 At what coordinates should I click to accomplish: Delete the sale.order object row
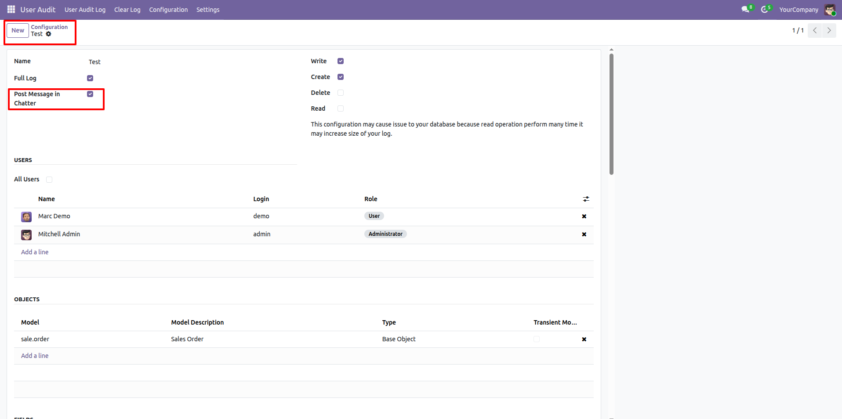point(584,339)
